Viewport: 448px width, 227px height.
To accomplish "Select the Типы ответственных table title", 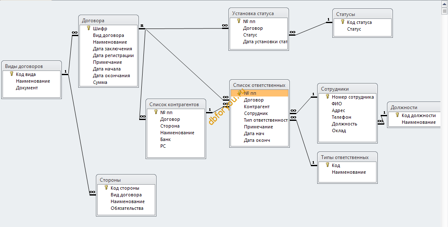I will (345, 157).
